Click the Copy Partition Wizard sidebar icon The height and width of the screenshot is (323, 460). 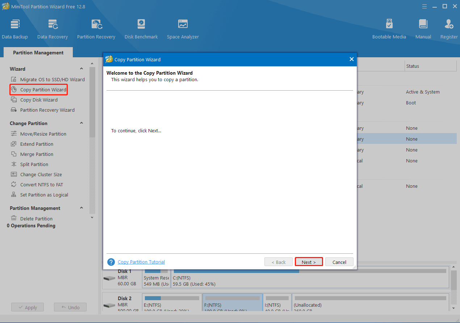pyautogui.click(x=13, y=90)
